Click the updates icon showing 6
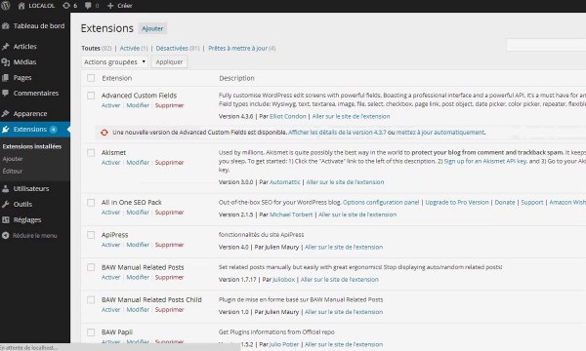This screenshot has height=351, width=586. tap(66, 6)
